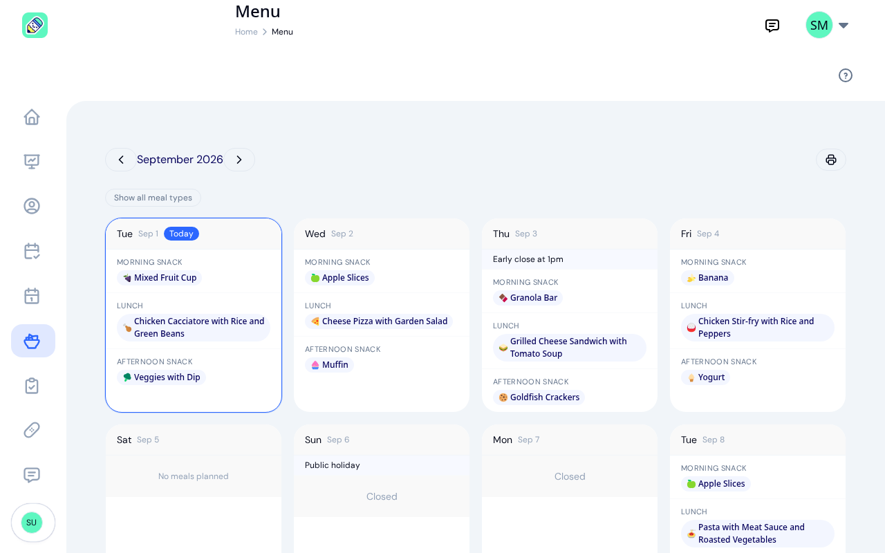Click the Wed Sep 2 day header
This screenshot has height=553, width=885.
coord(382,234)
